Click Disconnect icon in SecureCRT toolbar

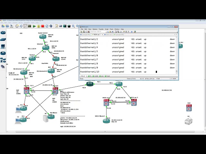click(x=89, y=32)
